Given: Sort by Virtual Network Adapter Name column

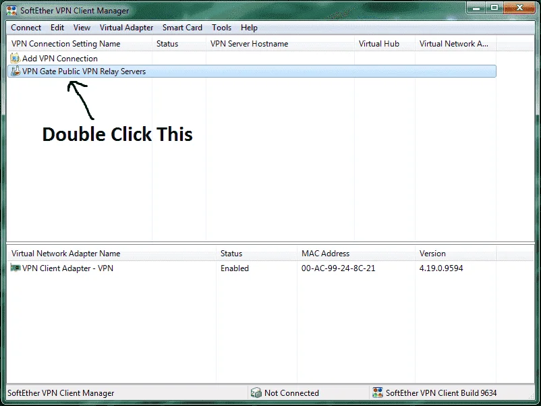Looking at the screenshot, I should click(112, 254).
